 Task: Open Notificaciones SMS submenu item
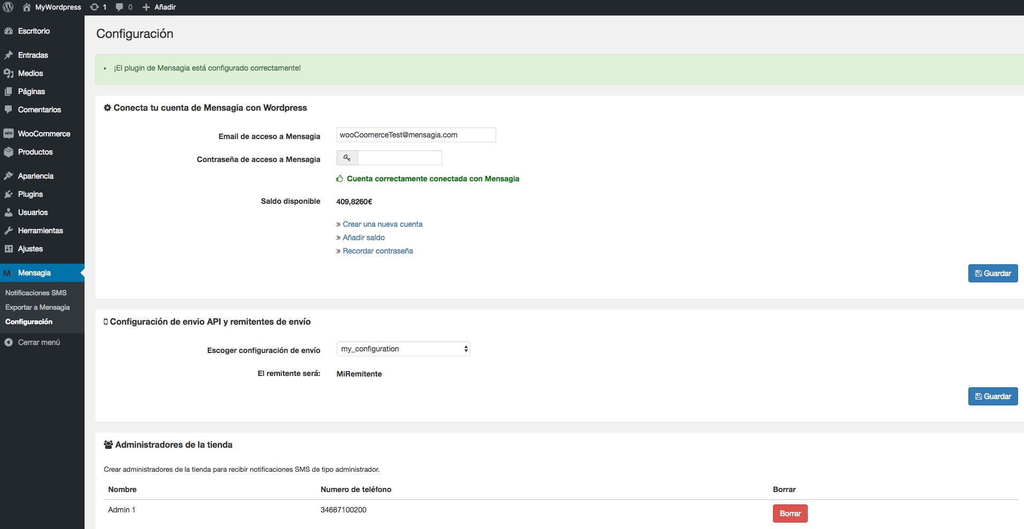point(36,293)
